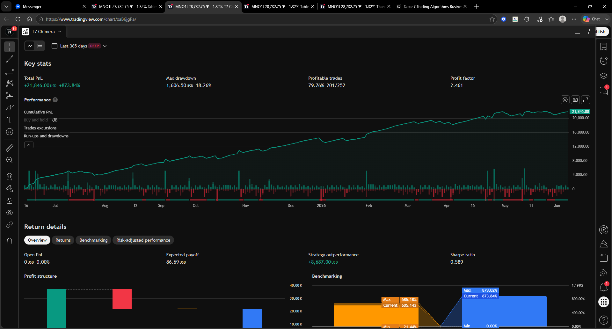Open the browser extensions menu

[x=527, y=19]
